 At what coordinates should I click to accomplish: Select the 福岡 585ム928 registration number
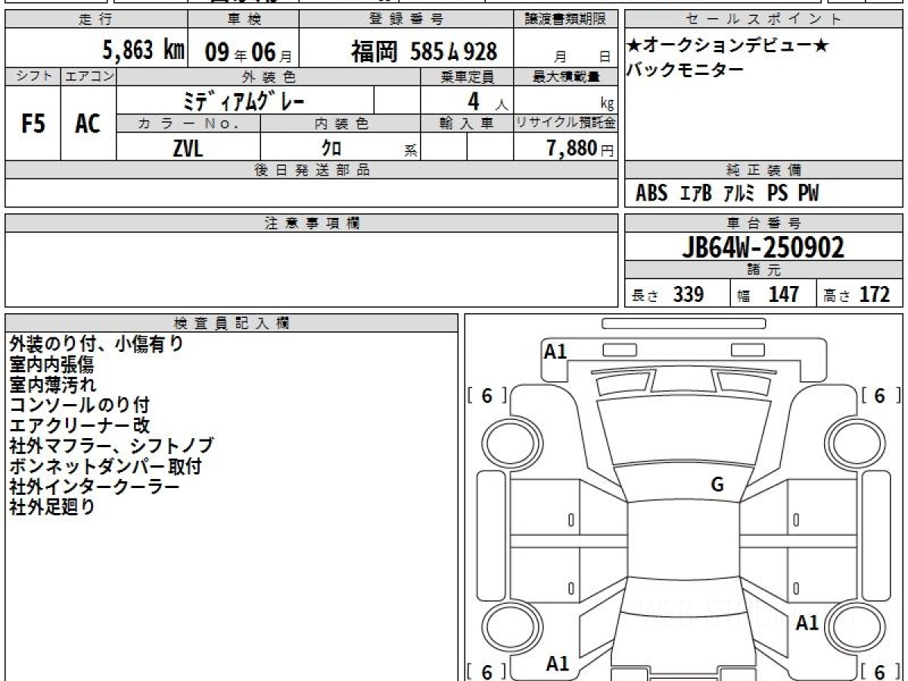pyautogui.click(x=424, y=51)
